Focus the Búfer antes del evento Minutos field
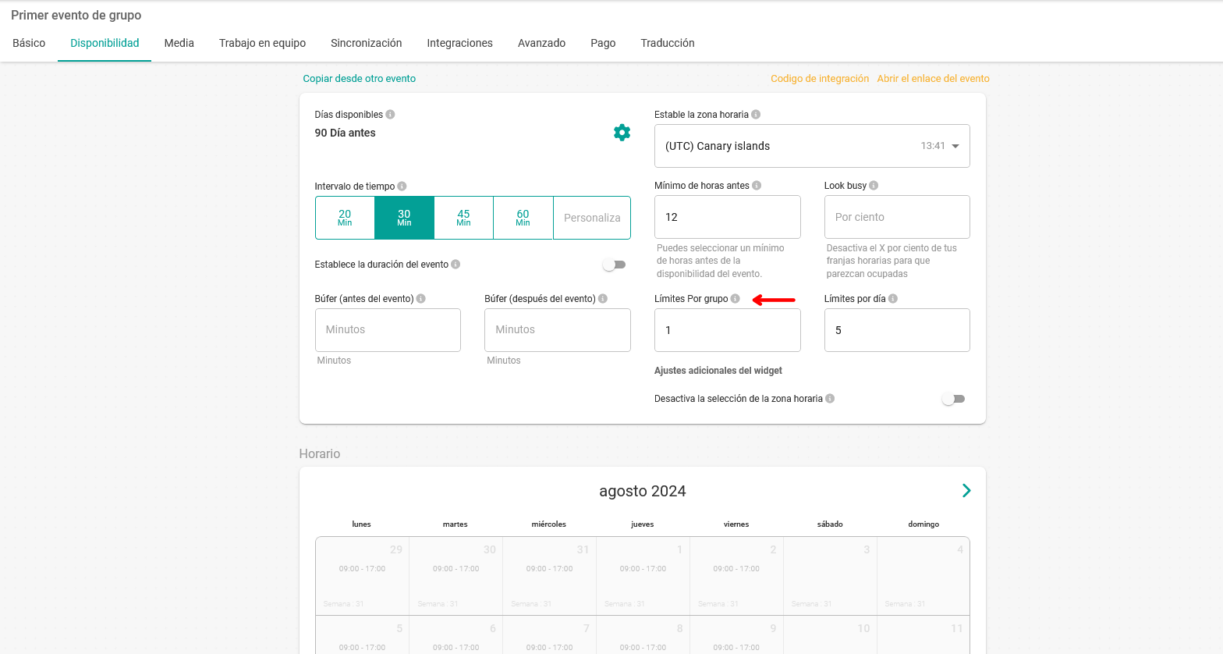This screenshot has height=654, width=1223. click(388, 330)
